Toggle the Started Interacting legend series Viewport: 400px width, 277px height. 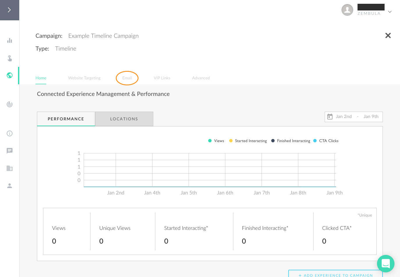(248, 141)
